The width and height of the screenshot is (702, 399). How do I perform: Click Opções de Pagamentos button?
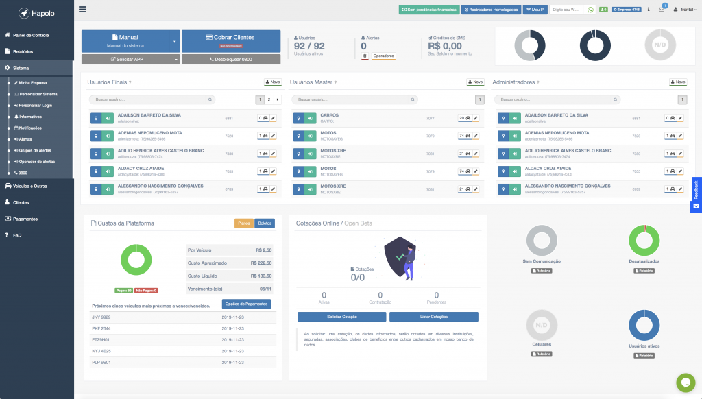tap(246, 304)
